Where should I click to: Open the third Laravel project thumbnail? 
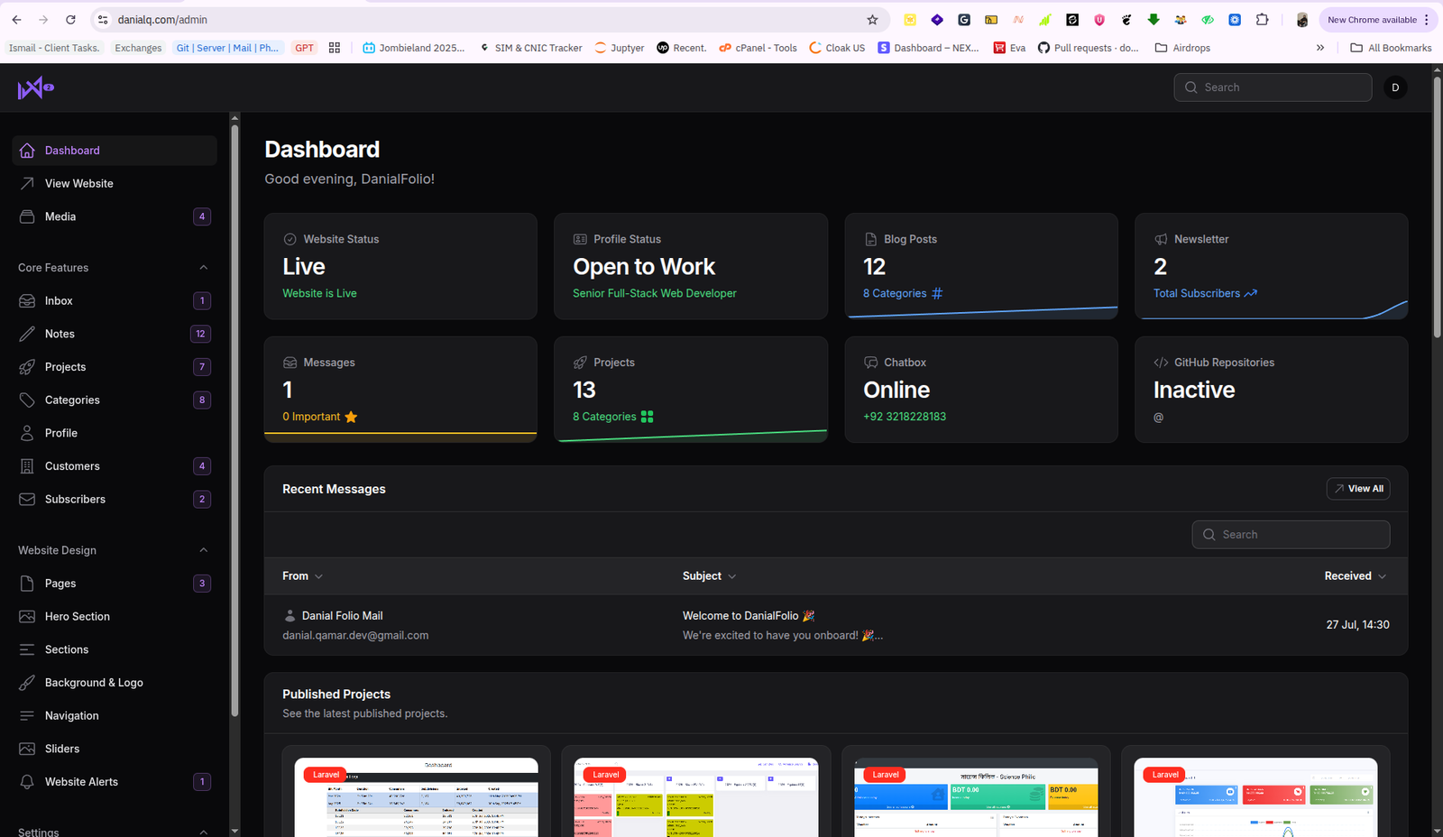(x=976, y=797)
